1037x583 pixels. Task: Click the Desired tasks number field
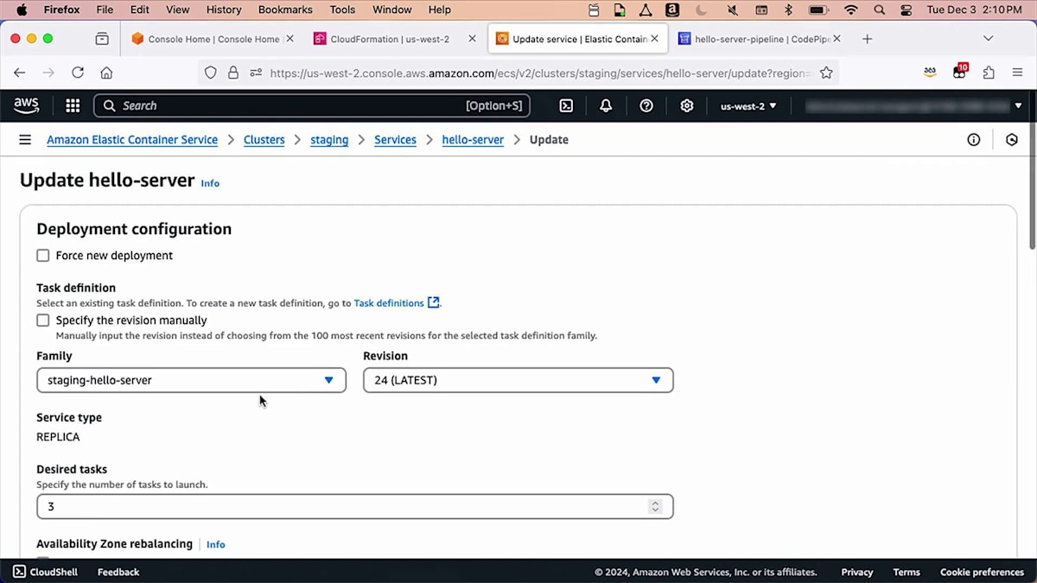click(354, 507)
